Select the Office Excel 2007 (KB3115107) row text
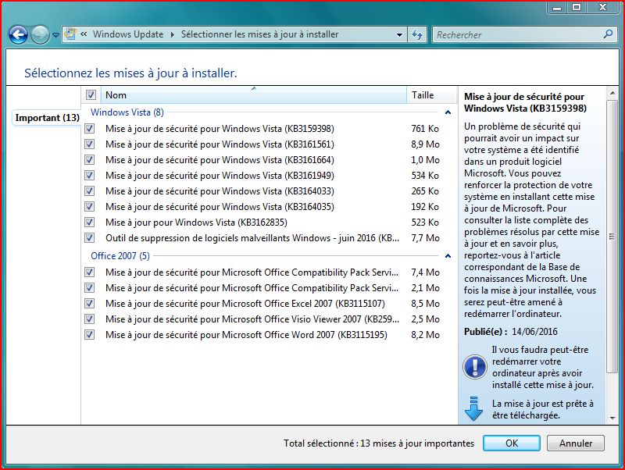This screenshot has height=470, width=625. (245, 304)
